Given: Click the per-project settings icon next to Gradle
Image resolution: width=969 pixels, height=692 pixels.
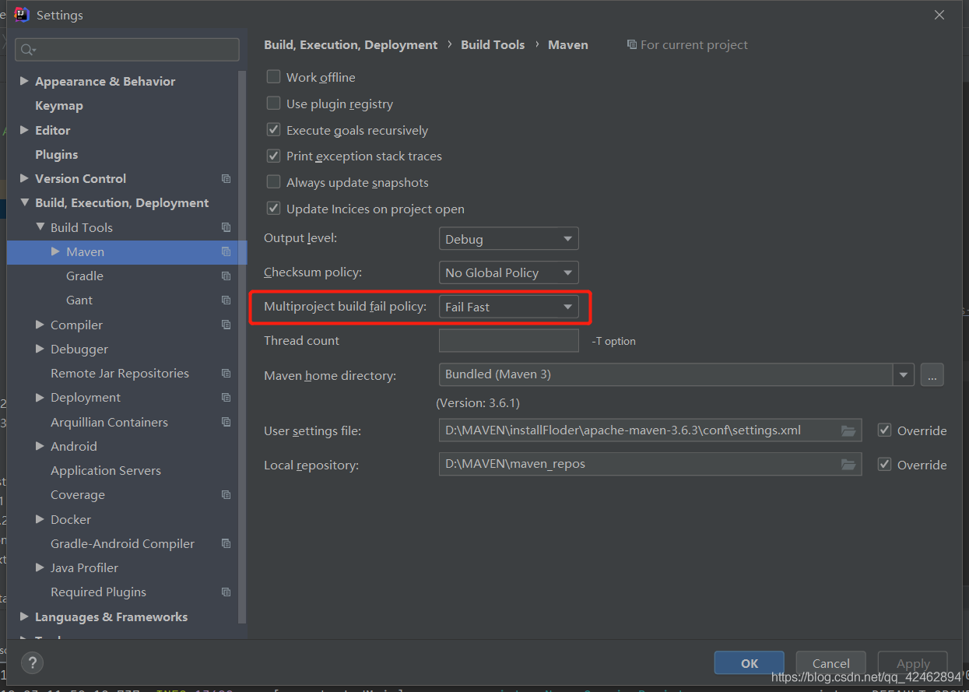Looking at the screenshot, I should (x=226, y=276).
